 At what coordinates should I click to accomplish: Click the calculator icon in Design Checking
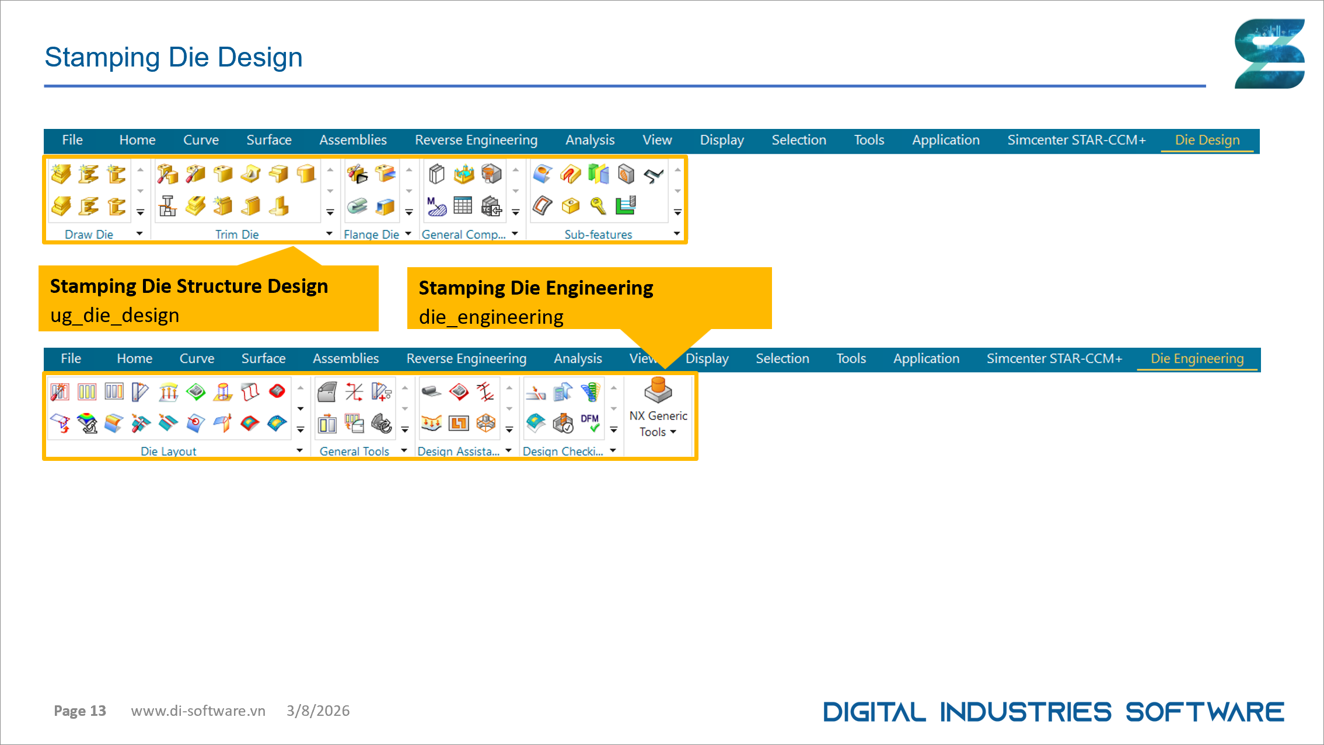(563, 392)
